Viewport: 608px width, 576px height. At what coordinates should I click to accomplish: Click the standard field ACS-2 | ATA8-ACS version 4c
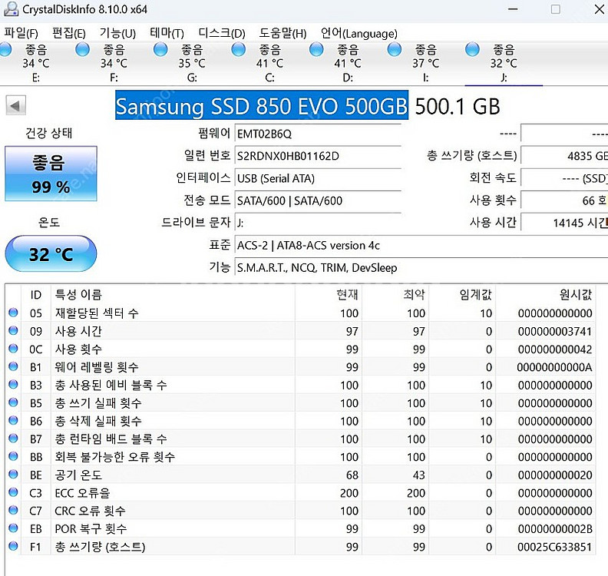(x=421, y=245)
